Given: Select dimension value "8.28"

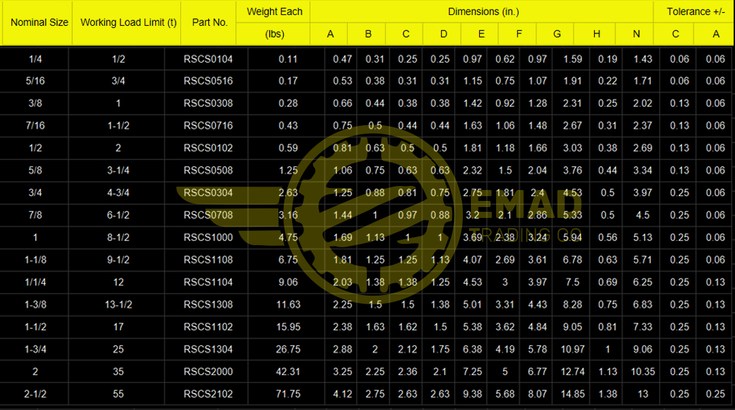Looking at the screenshot, I should [x=573, y=304].
